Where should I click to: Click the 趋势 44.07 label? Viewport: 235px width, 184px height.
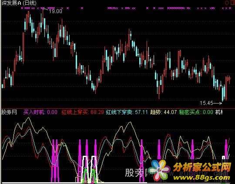[x=164, y=112]
